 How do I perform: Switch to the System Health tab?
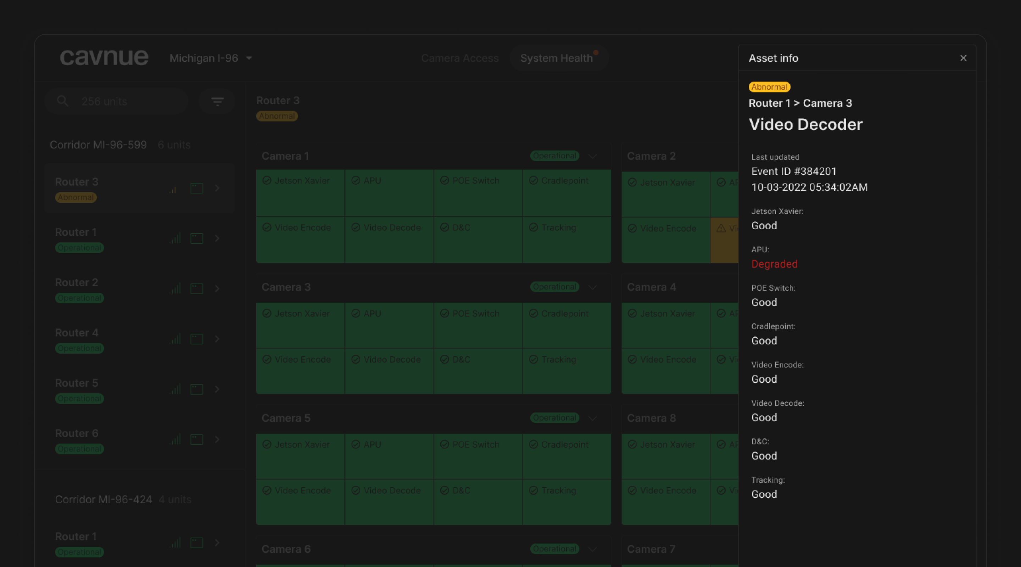tap(557, 58)
